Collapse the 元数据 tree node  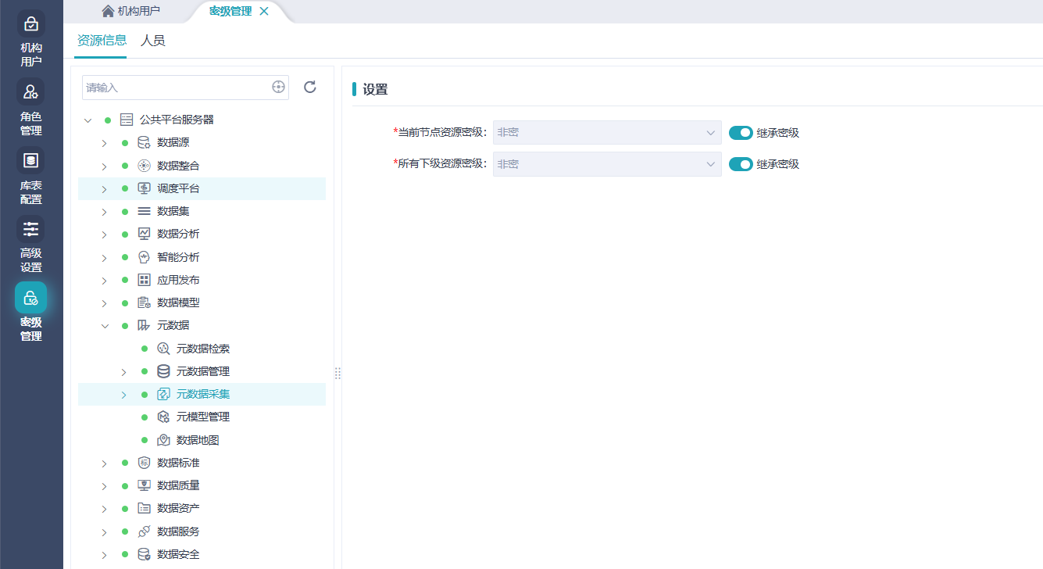pyautogui.click(x=105, y=326)
